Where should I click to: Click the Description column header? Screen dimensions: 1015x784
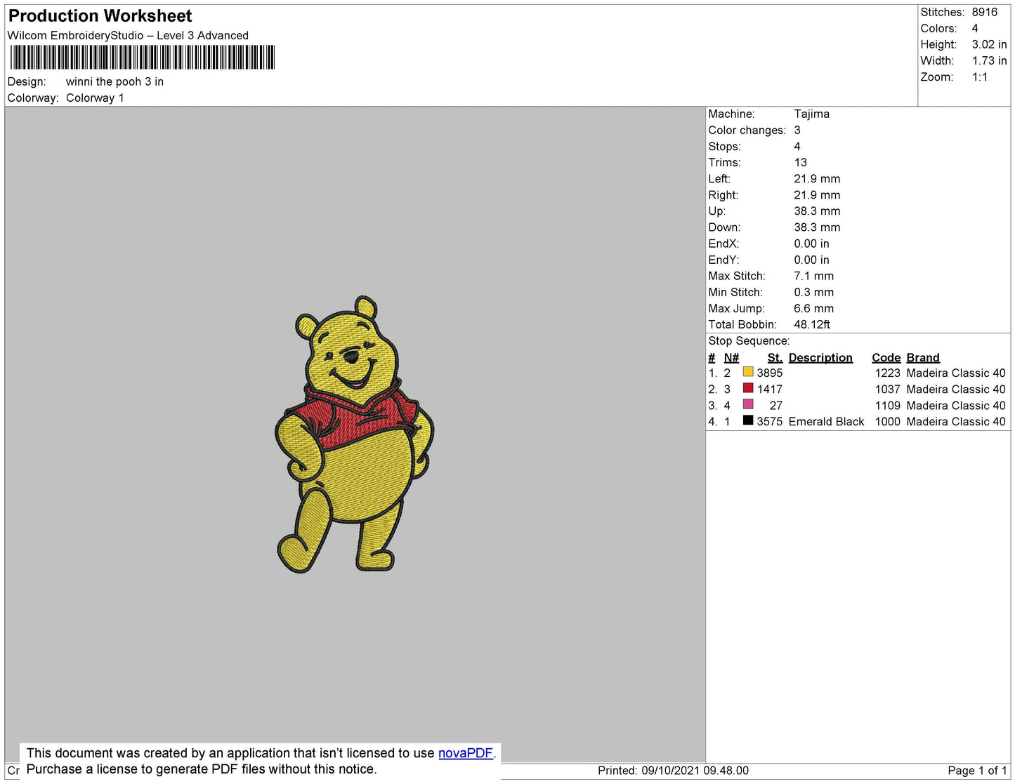820,358
